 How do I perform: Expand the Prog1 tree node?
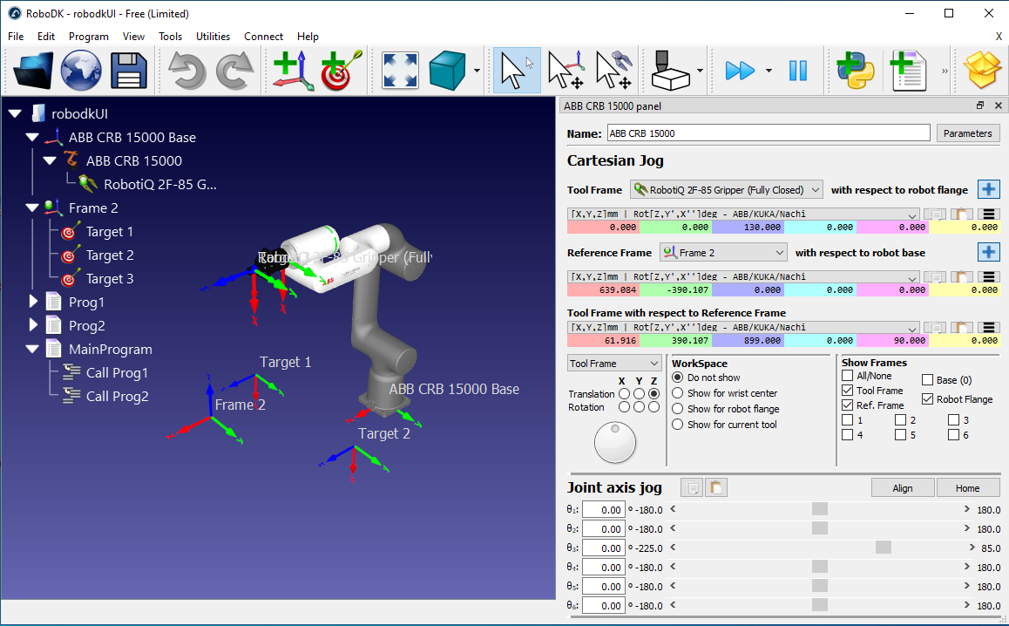(33, 302)
